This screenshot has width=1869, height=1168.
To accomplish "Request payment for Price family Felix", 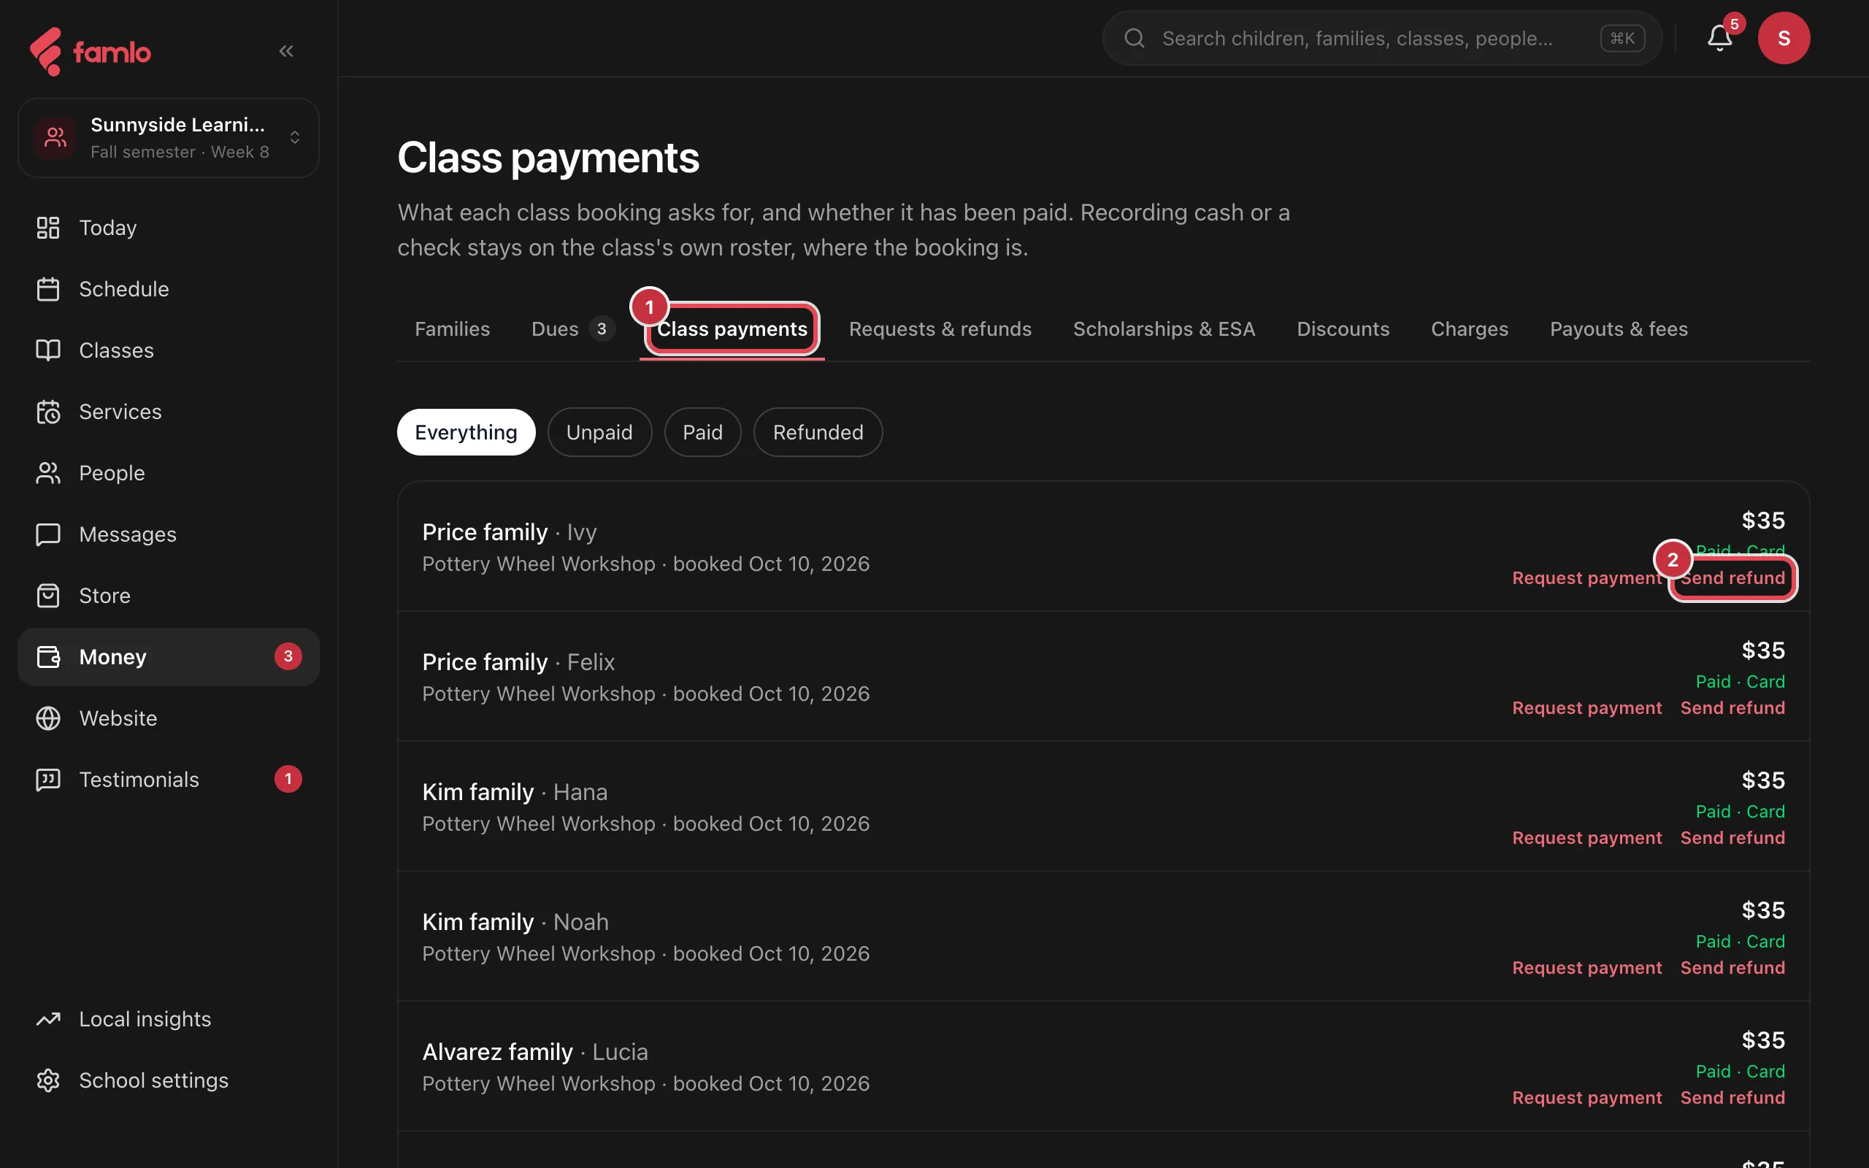I will coord(1586,707).
